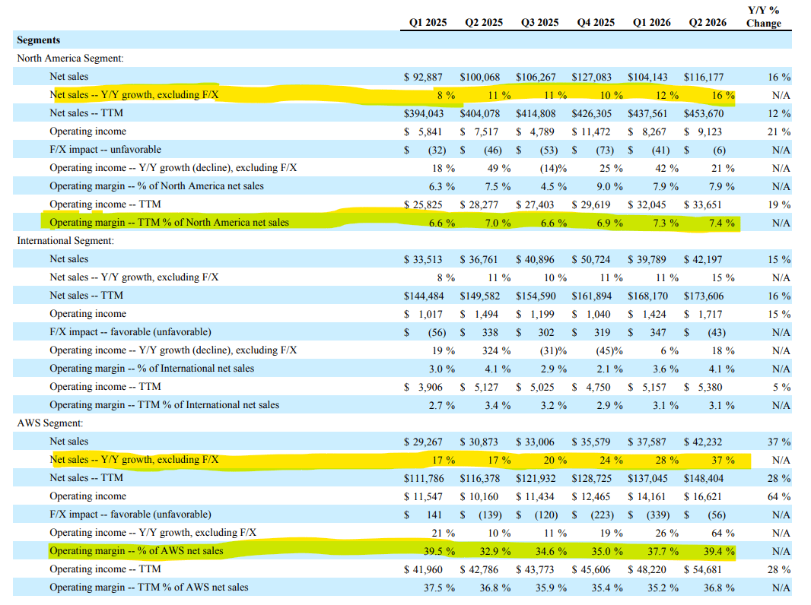Click International TTM net sales $173,606
Screen dimensions: 811x605
(704, 296)
